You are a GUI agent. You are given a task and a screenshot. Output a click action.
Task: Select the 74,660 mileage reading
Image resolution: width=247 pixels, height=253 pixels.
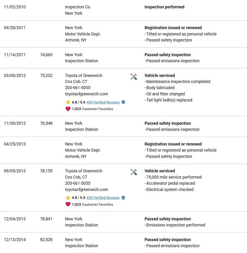pyautogui.click(x=46, y=55)
